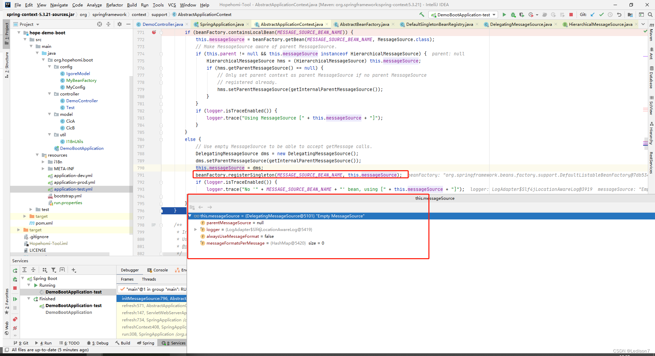
Task: Open the Debug tool window button
Action: click(x=98, y=343)
